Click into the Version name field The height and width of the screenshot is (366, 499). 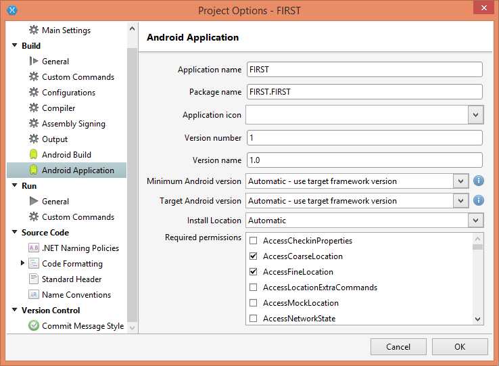(364, 160)
